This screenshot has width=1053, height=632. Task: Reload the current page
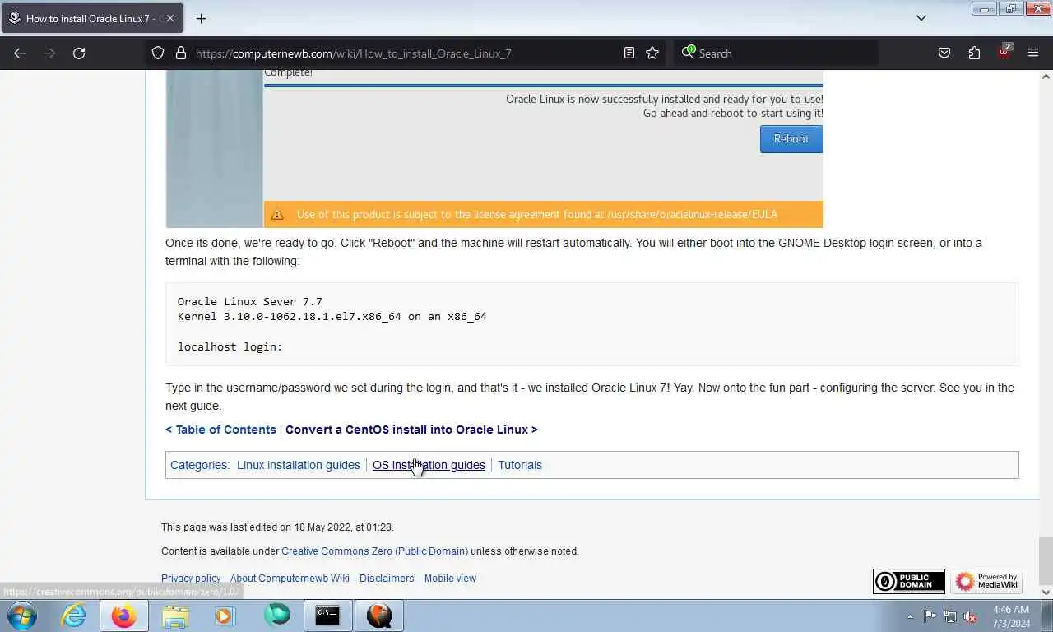point(79,53)
